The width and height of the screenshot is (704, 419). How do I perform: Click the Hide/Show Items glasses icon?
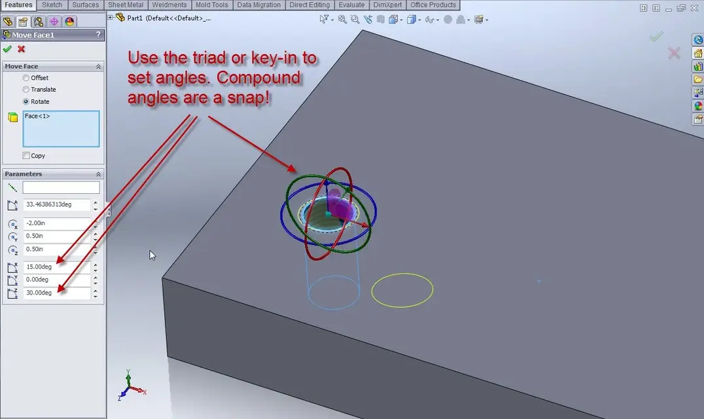429,19
